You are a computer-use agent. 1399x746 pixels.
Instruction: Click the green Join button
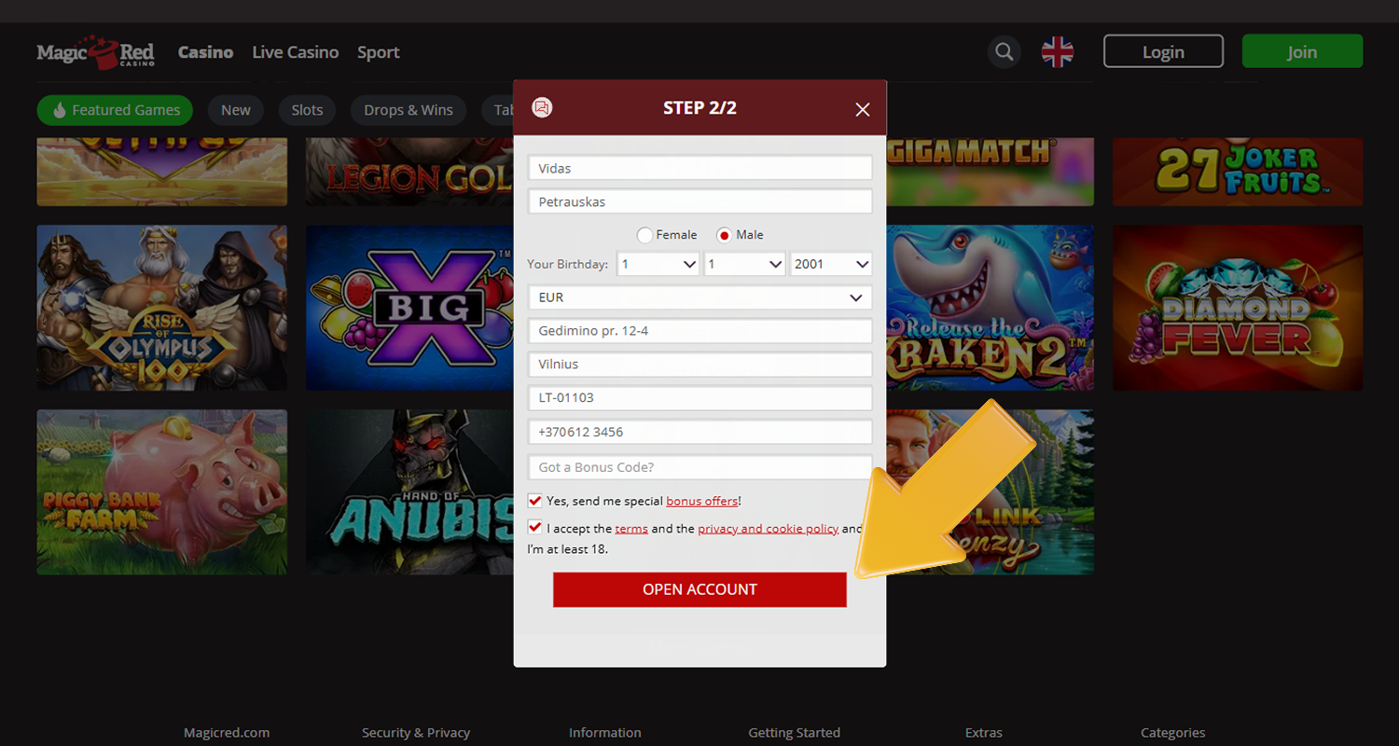click(x=1302, y=51)
